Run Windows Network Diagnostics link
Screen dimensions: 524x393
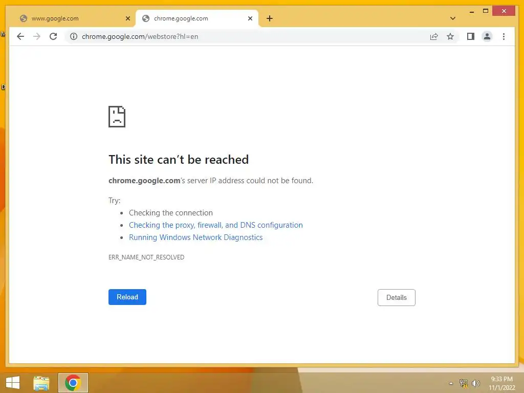pos(196,237)
